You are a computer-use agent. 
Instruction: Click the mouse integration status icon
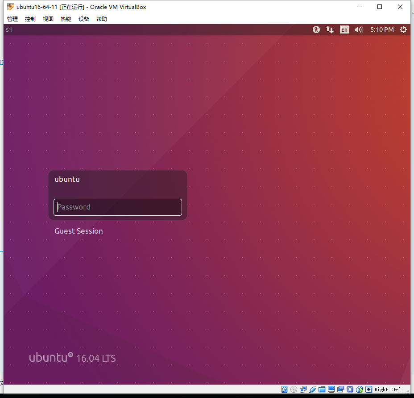coord(359,389)
